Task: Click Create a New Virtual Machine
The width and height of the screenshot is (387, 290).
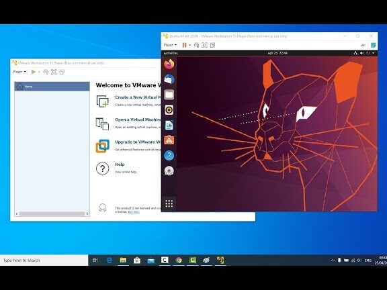Action: 138,97
